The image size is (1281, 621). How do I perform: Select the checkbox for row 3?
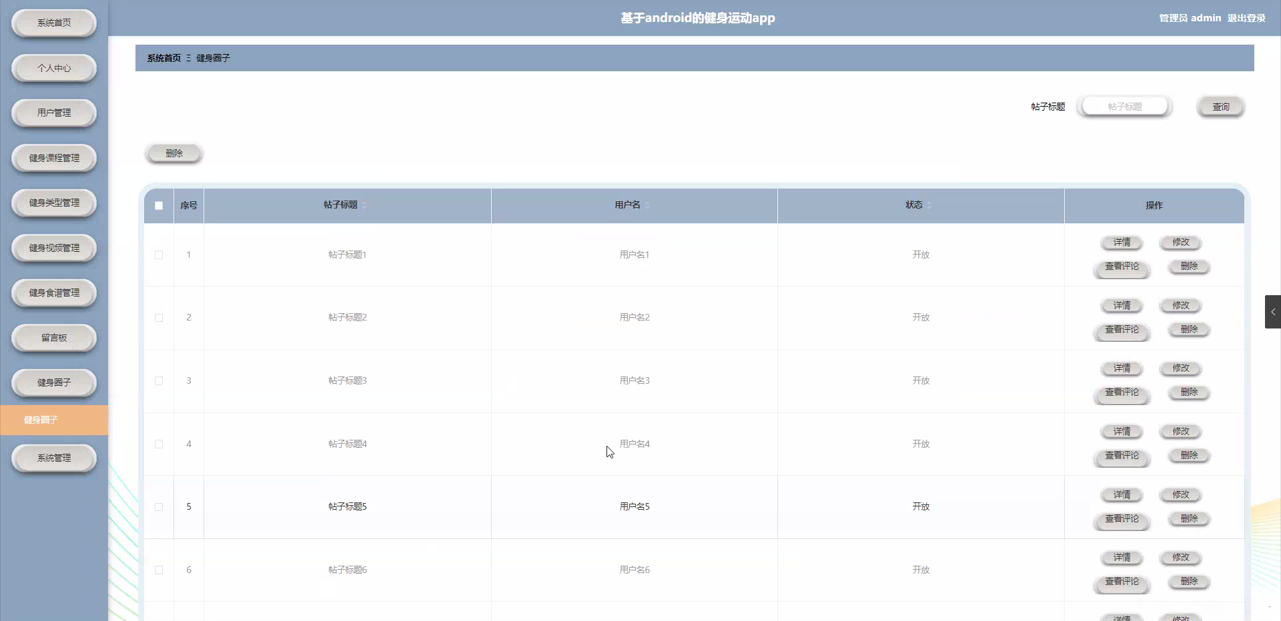[159, 380]
